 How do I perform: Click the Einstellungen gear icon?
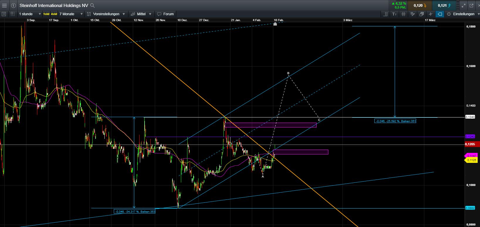(449, 14)
